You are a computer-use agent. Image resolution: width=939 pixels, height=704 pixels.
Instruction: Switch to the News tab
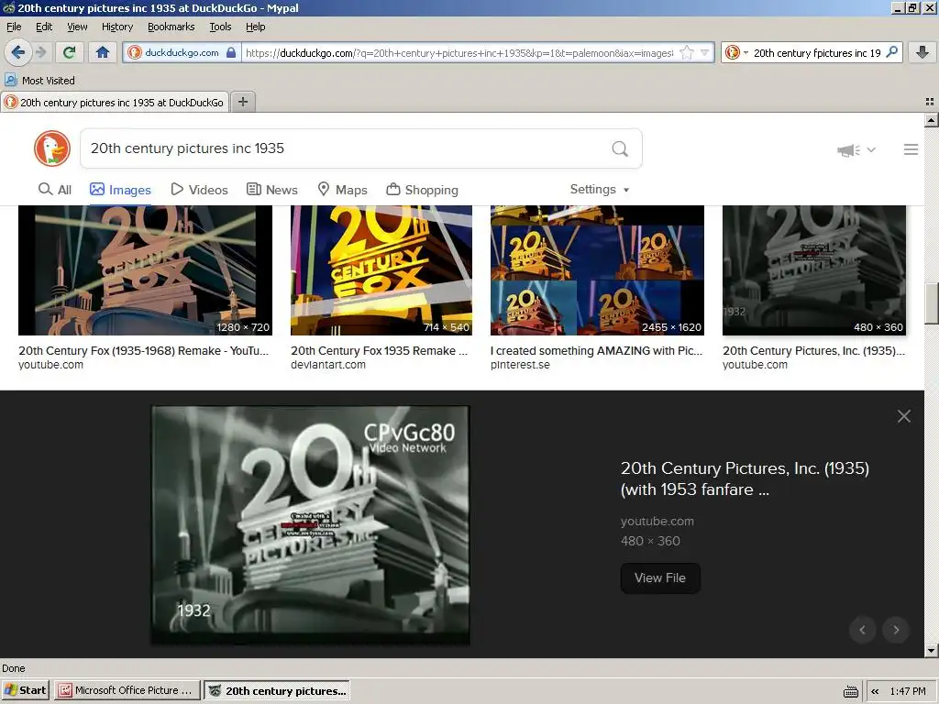(271, 190)
